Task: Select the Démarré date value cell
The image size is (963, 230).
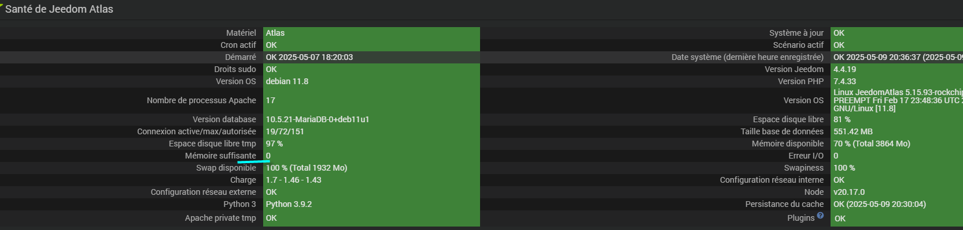Action: click(x=371, y=57)
